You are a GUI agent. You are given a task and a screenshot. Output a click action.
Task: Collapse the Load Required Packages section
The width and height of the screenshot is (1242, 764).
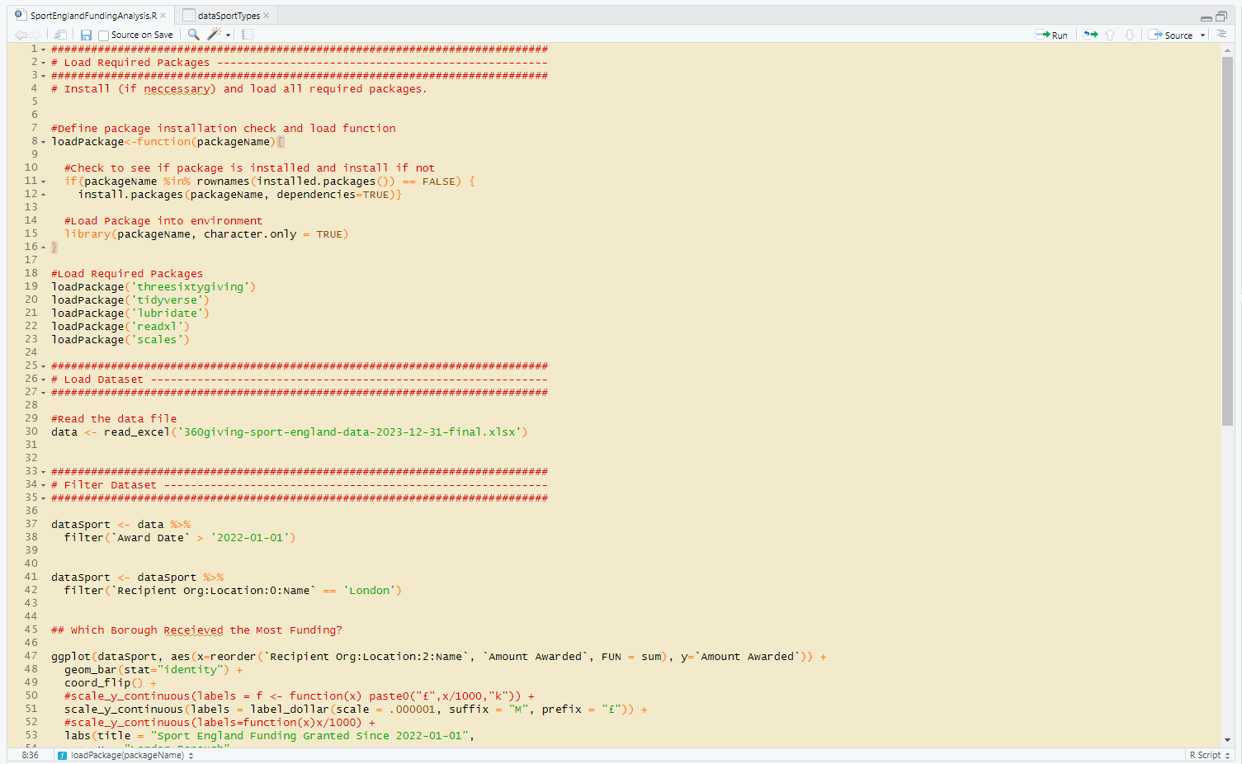[42, 62]
